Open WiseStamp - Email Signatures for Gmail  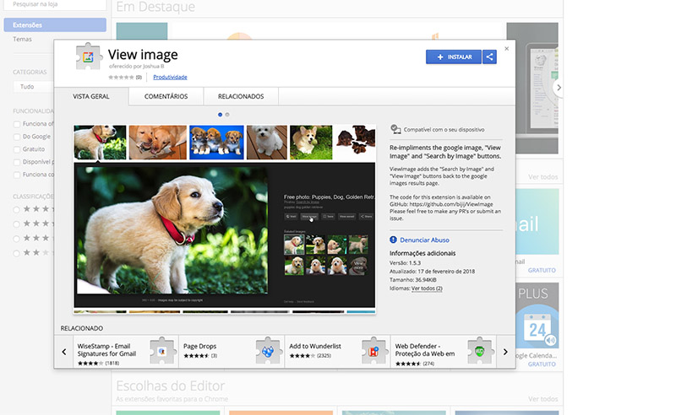click(x=106, y=350)
